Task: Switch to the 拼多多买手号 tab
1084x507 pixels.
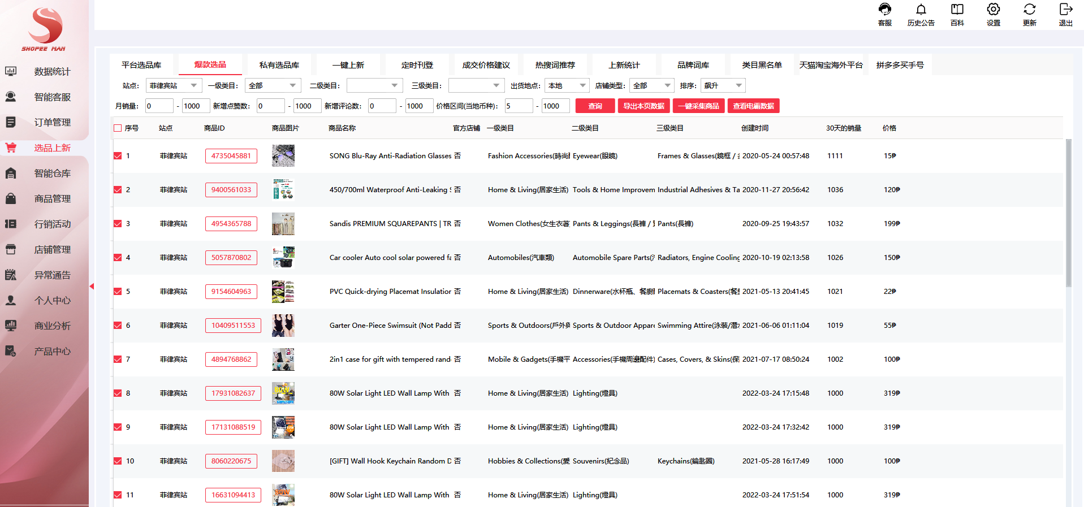Action: pos(900,65)
